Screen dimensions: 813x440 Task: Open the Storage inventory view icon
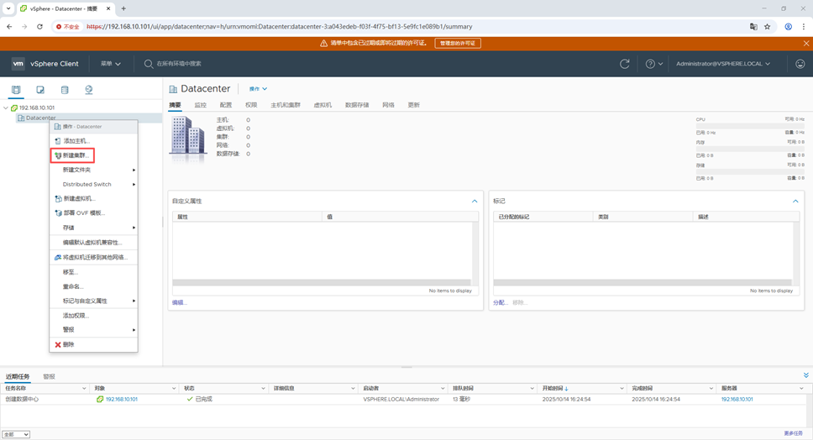click(65, 90)
